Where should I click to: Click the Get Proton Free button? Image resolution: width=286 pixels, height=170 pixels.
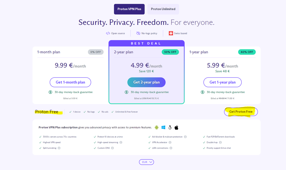pos(241,112)
